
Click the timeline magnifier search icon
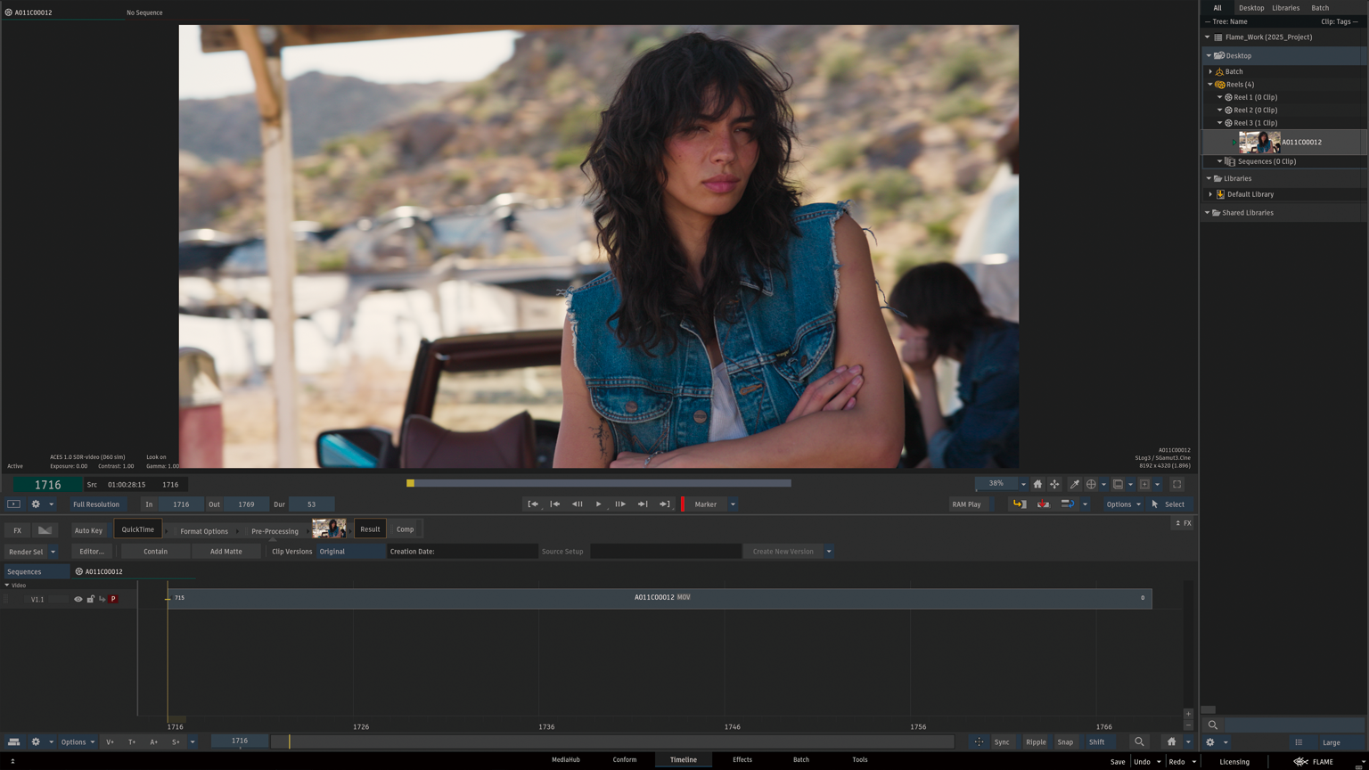tap(1139, 741)
